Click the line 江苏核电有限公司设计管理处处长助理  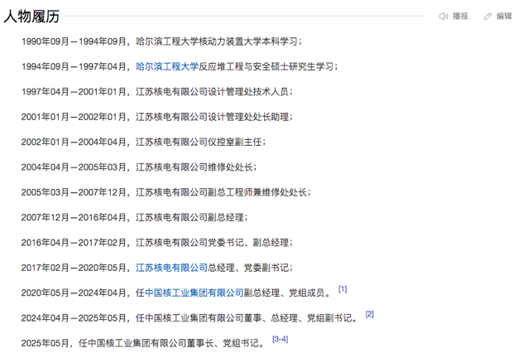point(157,117)
